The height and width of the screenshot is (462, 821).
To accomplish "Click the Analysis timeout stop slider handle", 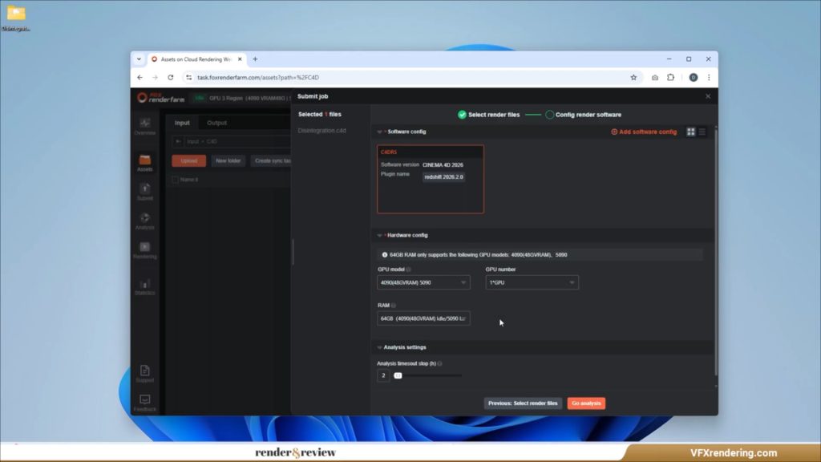I will (x=398, y=375).
